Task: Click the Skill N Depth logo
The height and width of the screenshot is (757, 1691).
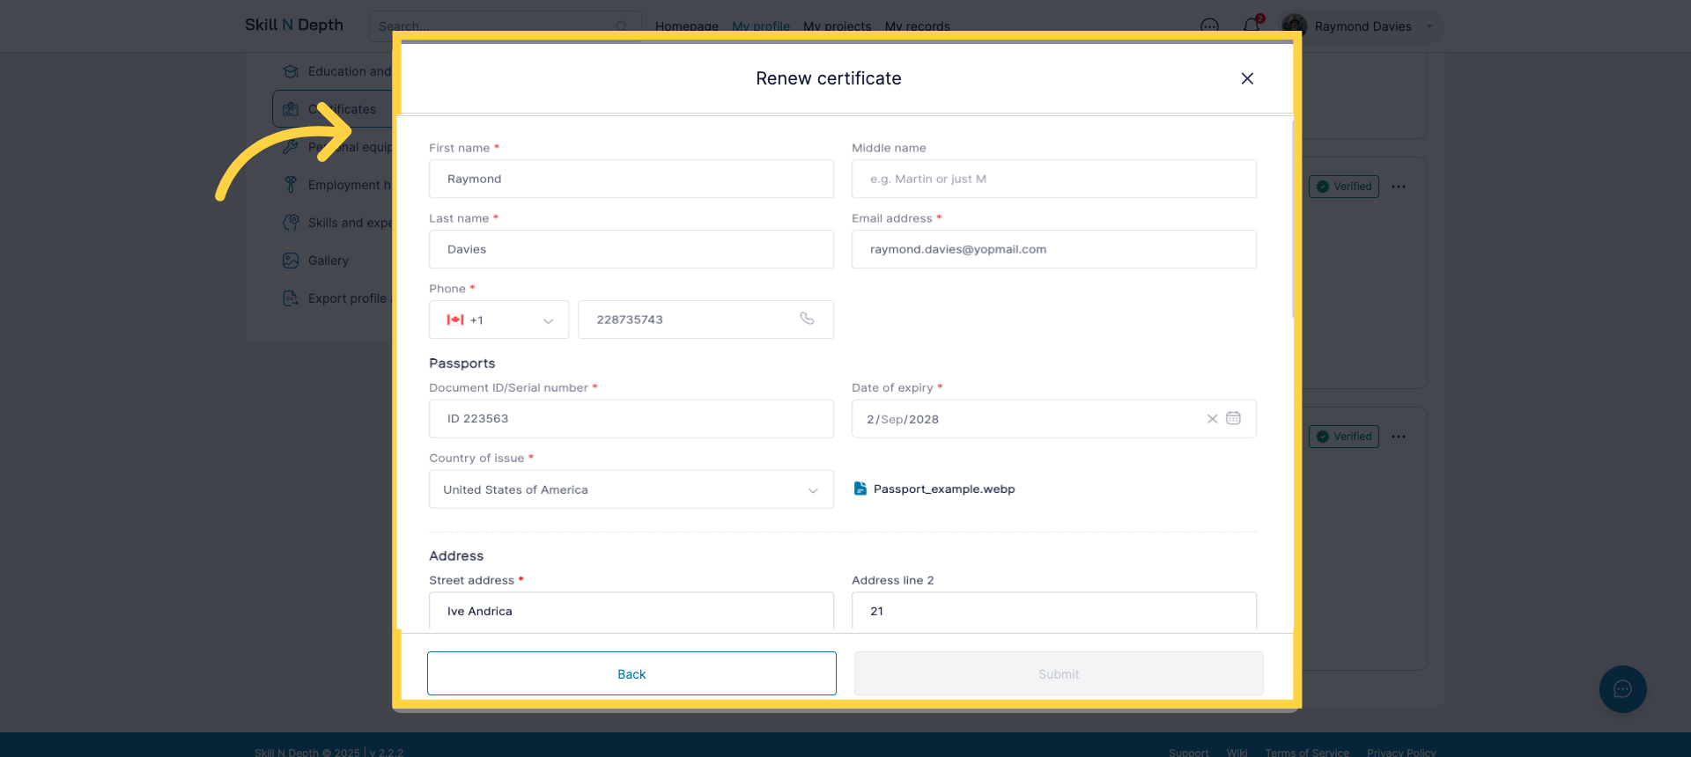Action: click(294, 25)
